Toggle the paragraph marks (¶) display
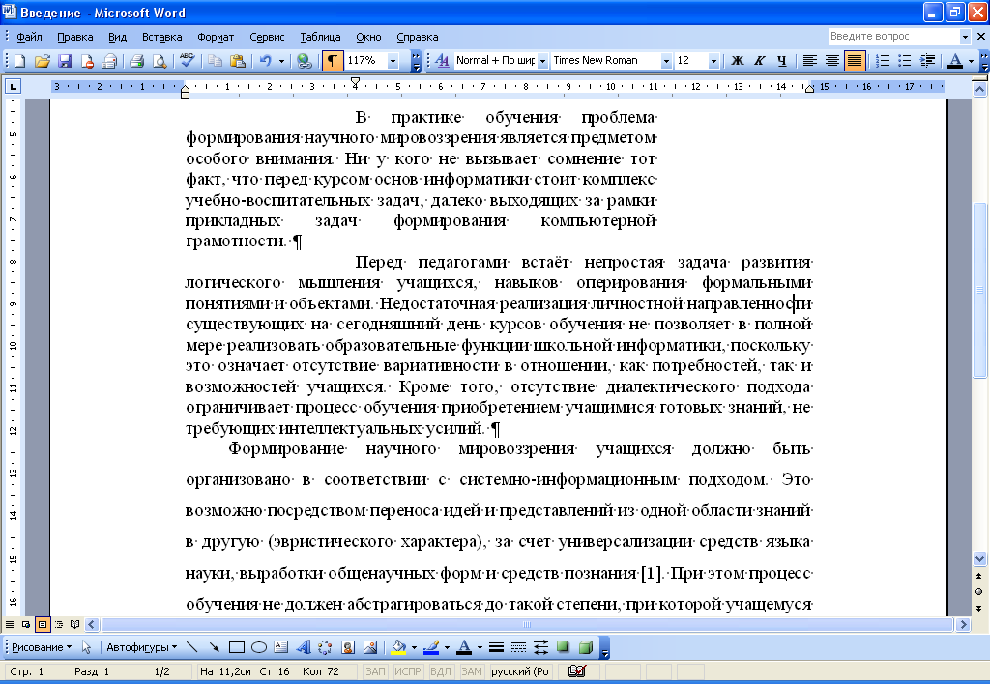The height and width of the screenshot is (684, 990). [333, 61]
